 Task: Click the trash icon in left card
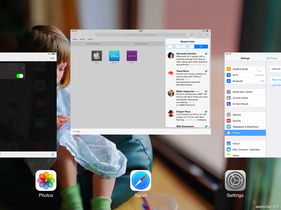point(53,154)
